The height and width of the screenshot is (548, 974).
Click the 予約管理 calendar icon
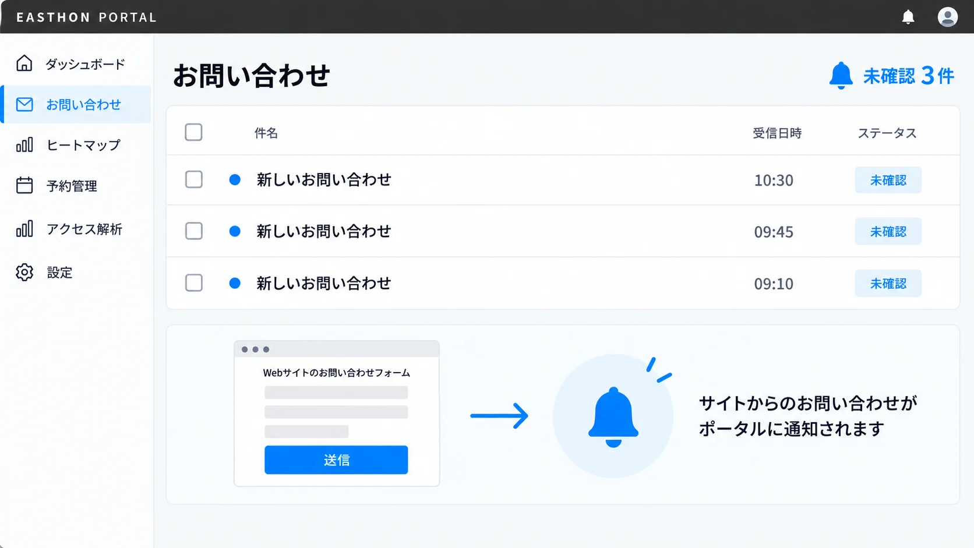click(x=24, y=185)
